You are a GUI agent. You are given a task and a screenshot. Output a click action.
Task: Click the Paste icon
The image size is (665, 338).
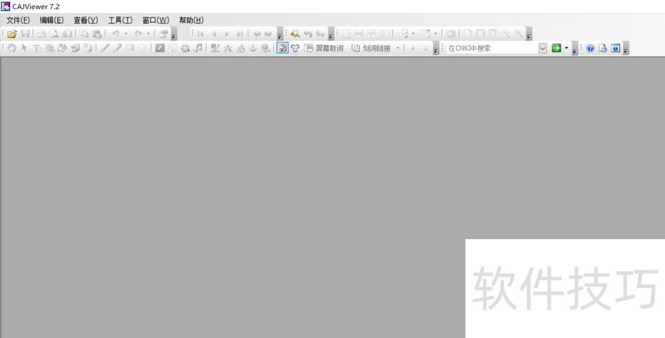coord(97,34)
